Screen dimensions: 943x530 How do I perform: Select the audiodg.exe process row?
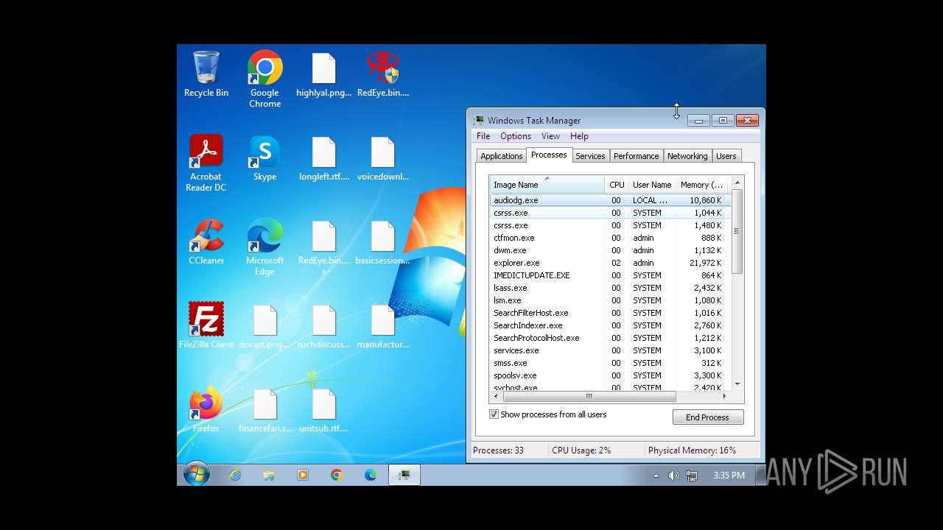click(x=610, y=200)
